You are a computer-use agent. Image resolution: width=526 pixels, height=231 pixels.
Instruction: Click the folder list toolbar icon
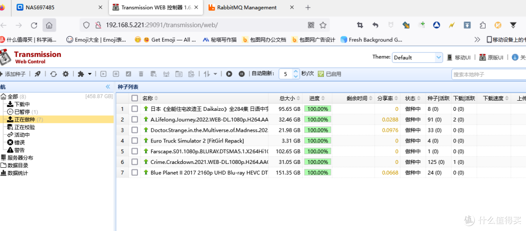pos(179,74)
